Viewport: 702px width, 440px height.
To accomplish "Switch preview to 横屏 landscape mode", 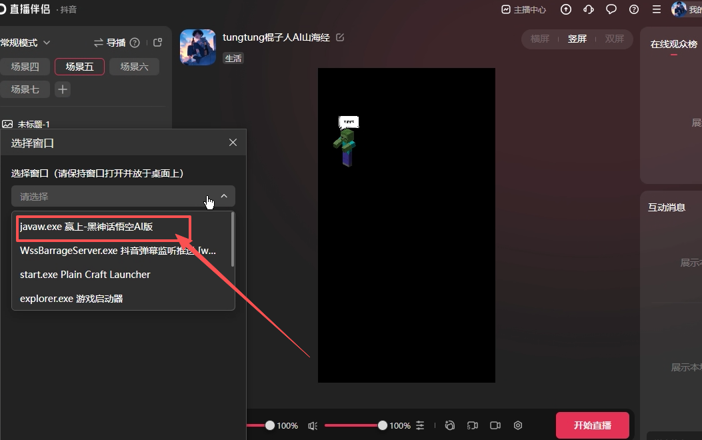I will pos(540,39).
